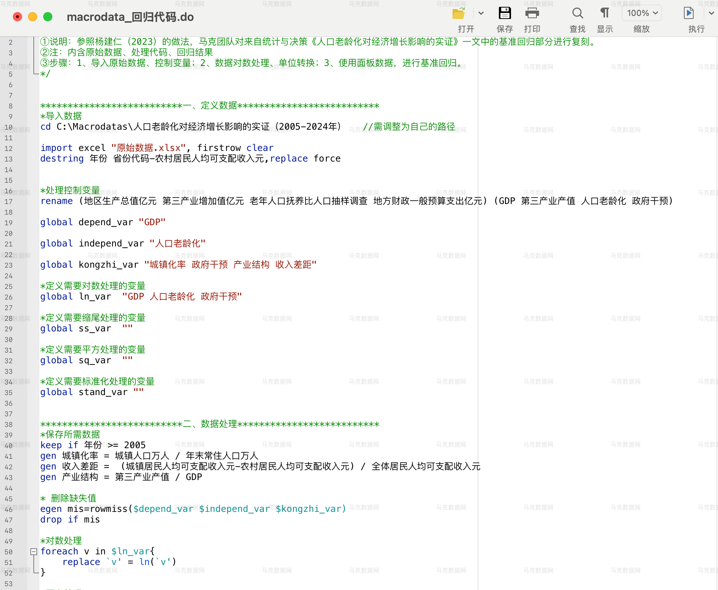Image resolution: width=718 pixels, height=590 pixels.
Task: Minimize the window with the yellow button
Action: [x=33, y=17]
